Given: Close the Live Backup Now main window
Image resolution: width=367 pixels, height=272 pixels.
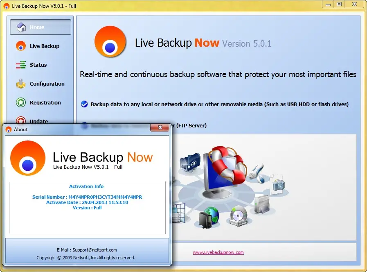Looking at the screenshot, I should point(354,4).
